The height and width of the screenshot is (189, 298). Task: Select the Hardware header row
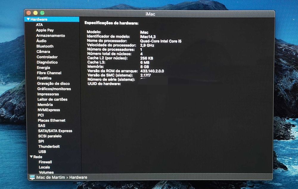52,19
